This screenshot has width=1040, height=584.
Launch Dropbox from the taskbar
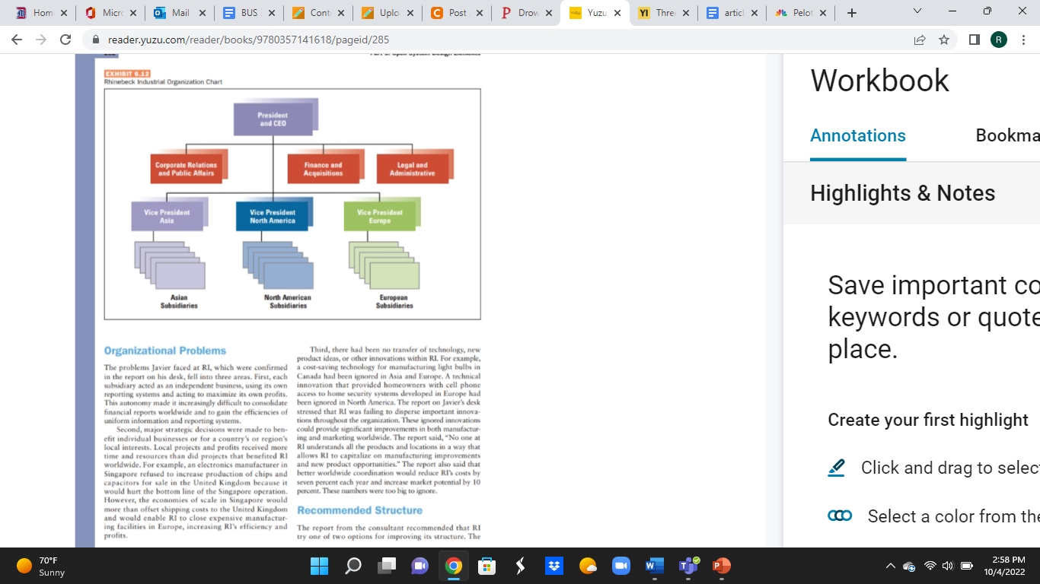tap(554, 566)
